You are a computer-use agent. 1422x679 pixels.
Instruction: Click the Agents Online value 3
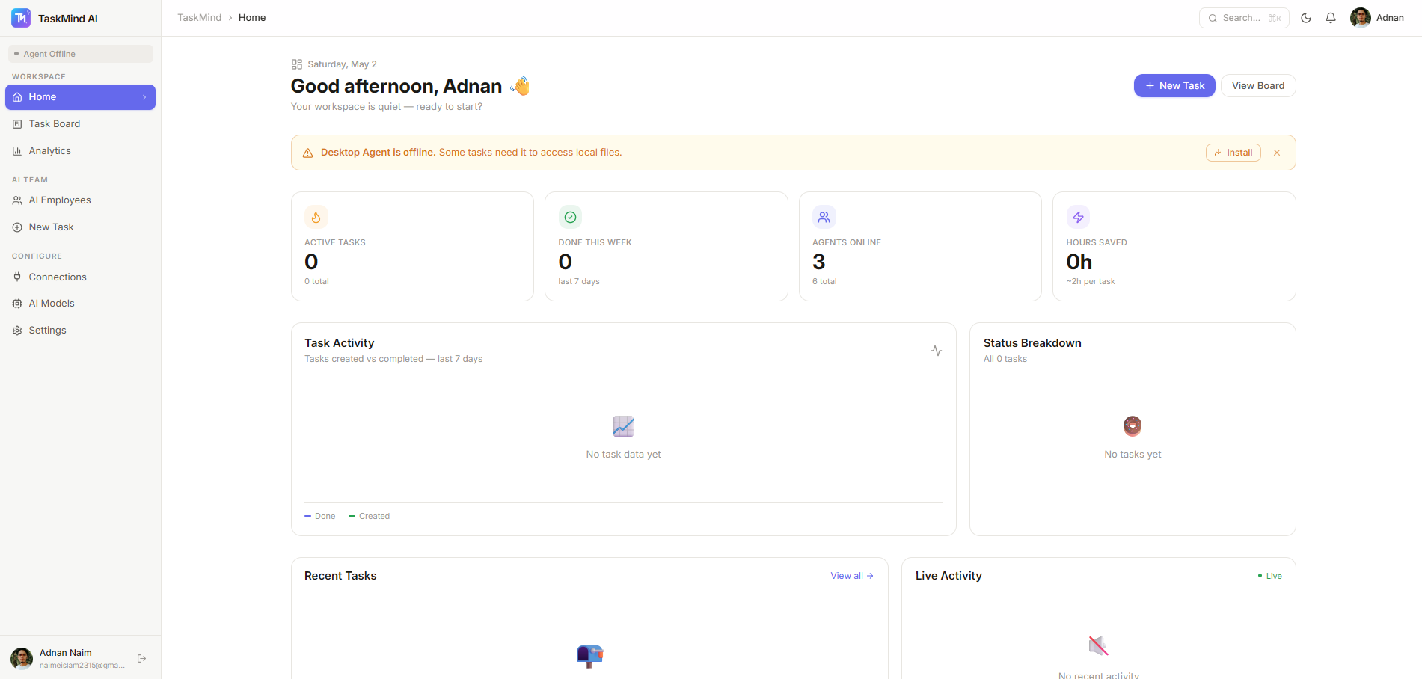(819, 262)
